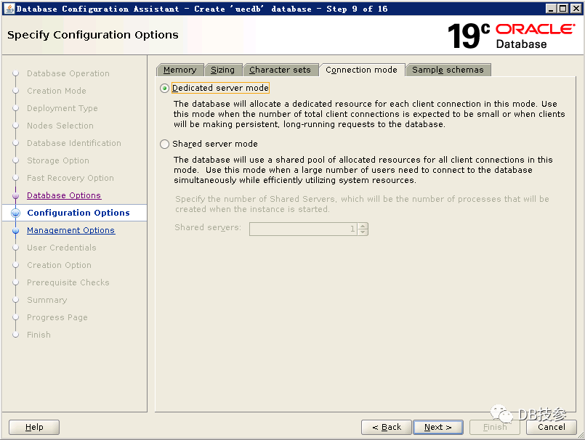Click the Oracle 19c Database logo
Image resolution: width=585 pixels, height=440 pixels.
point(511,36)
